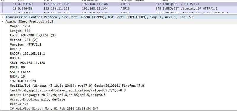Select Code: FORWARD REQUEST (2) field
Viewport: 237px width, 111px height.
[33, 35]
